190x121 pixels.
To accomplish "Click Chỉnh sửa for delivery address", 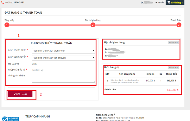I will (174, 42).
